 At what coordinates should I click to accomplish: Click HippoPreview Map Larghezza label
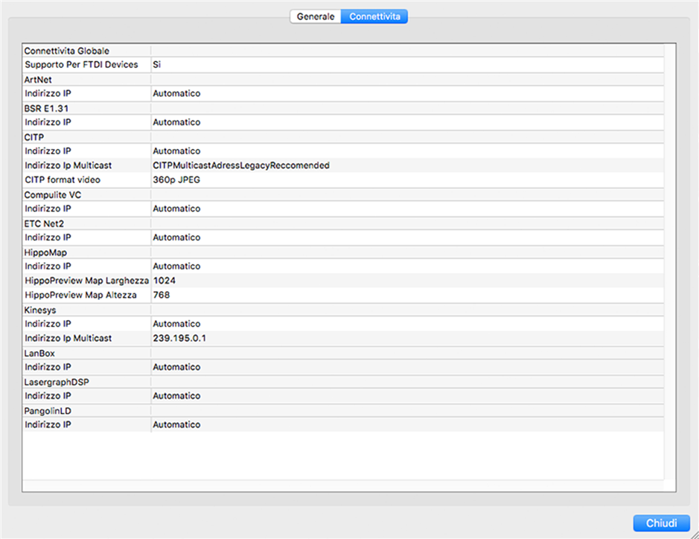coord(87,281)
